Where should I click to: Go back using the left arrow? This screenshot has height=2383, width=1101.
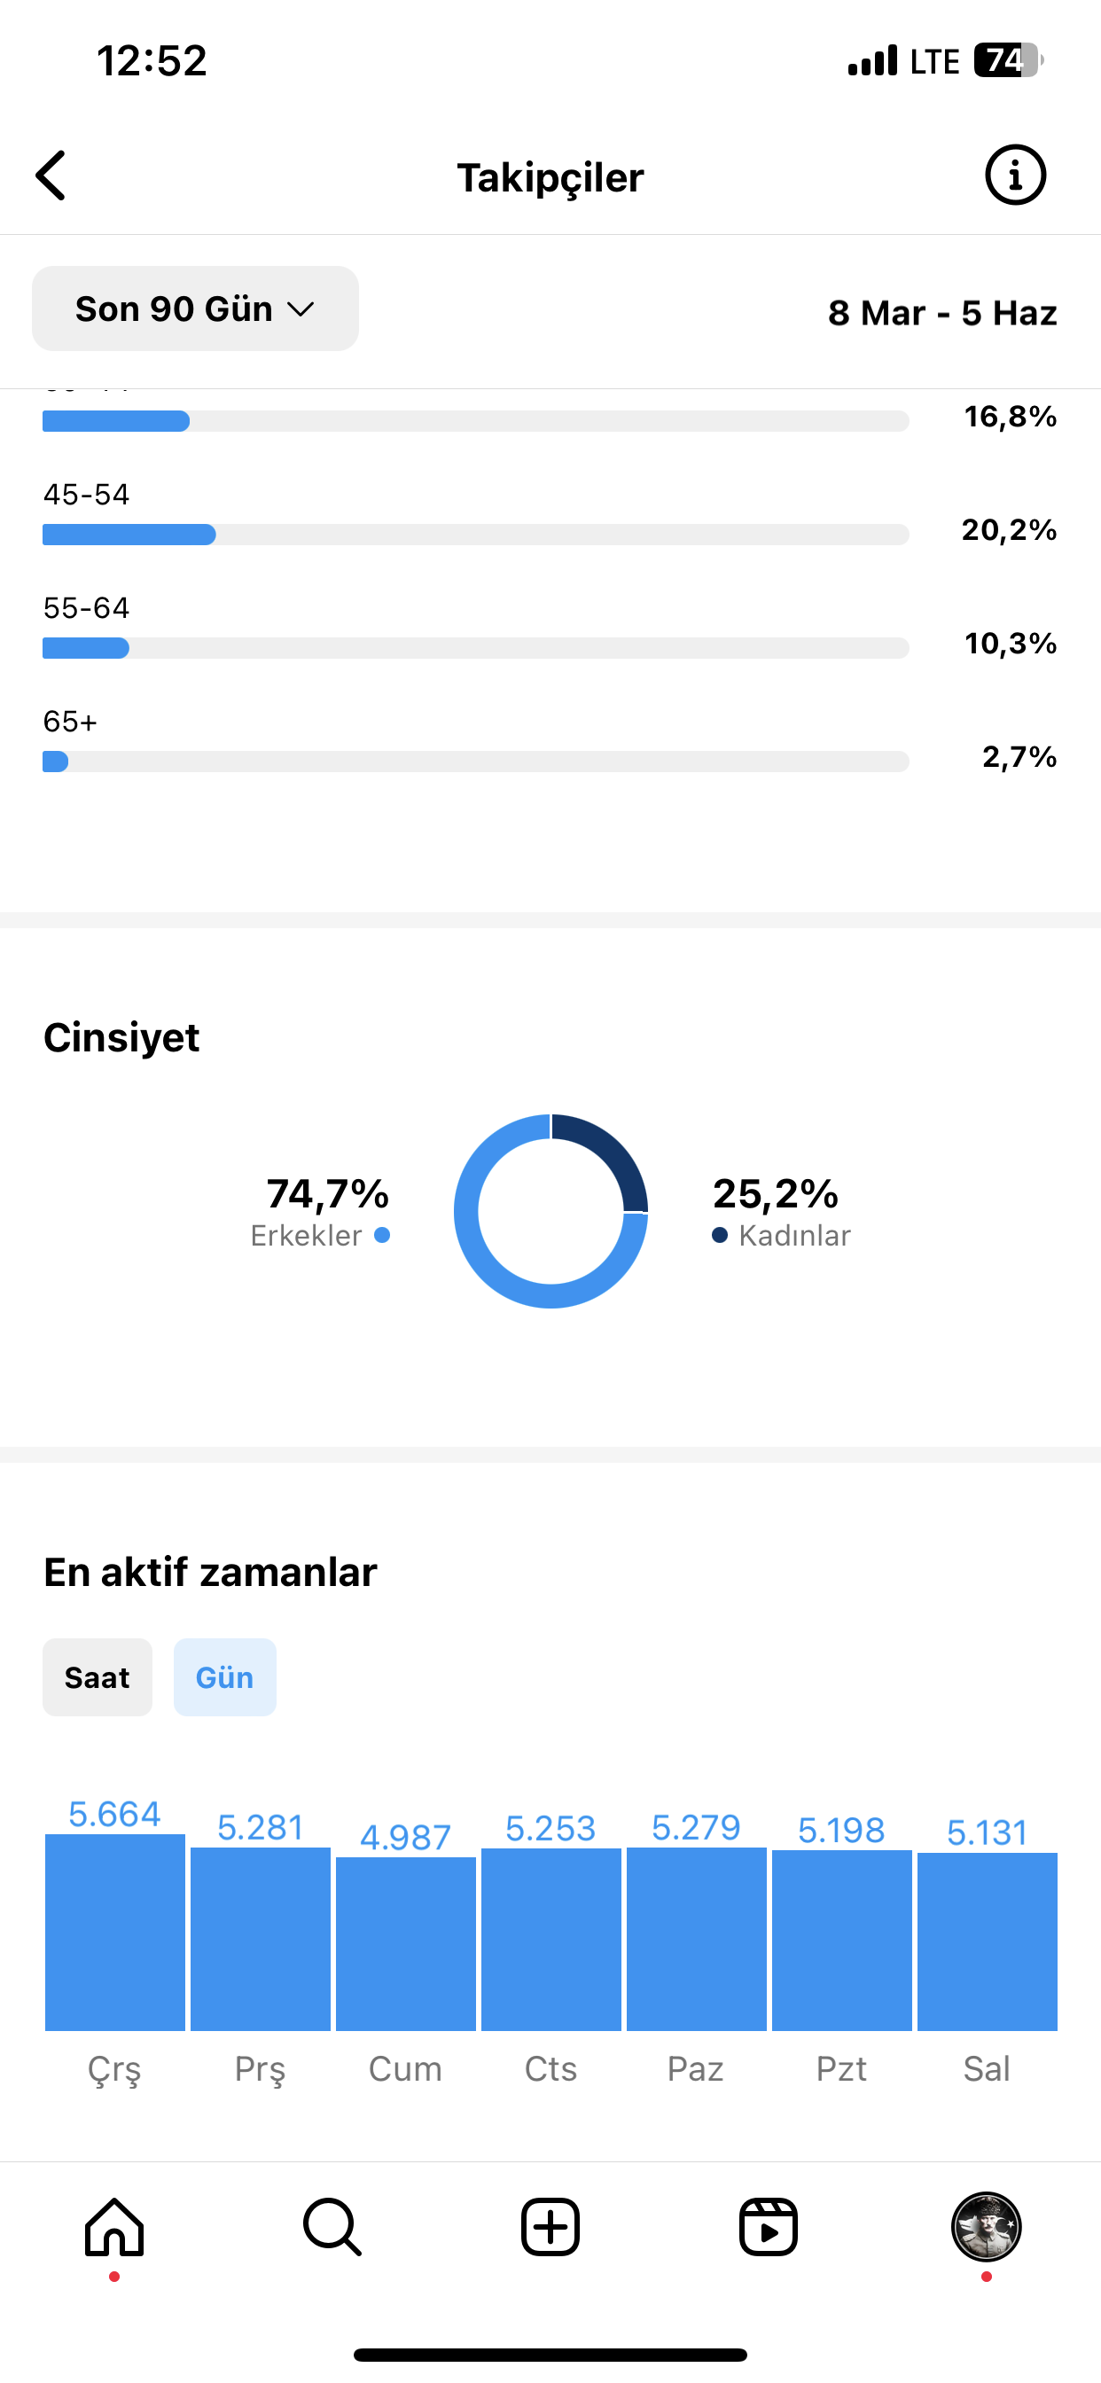click(51, 176)
